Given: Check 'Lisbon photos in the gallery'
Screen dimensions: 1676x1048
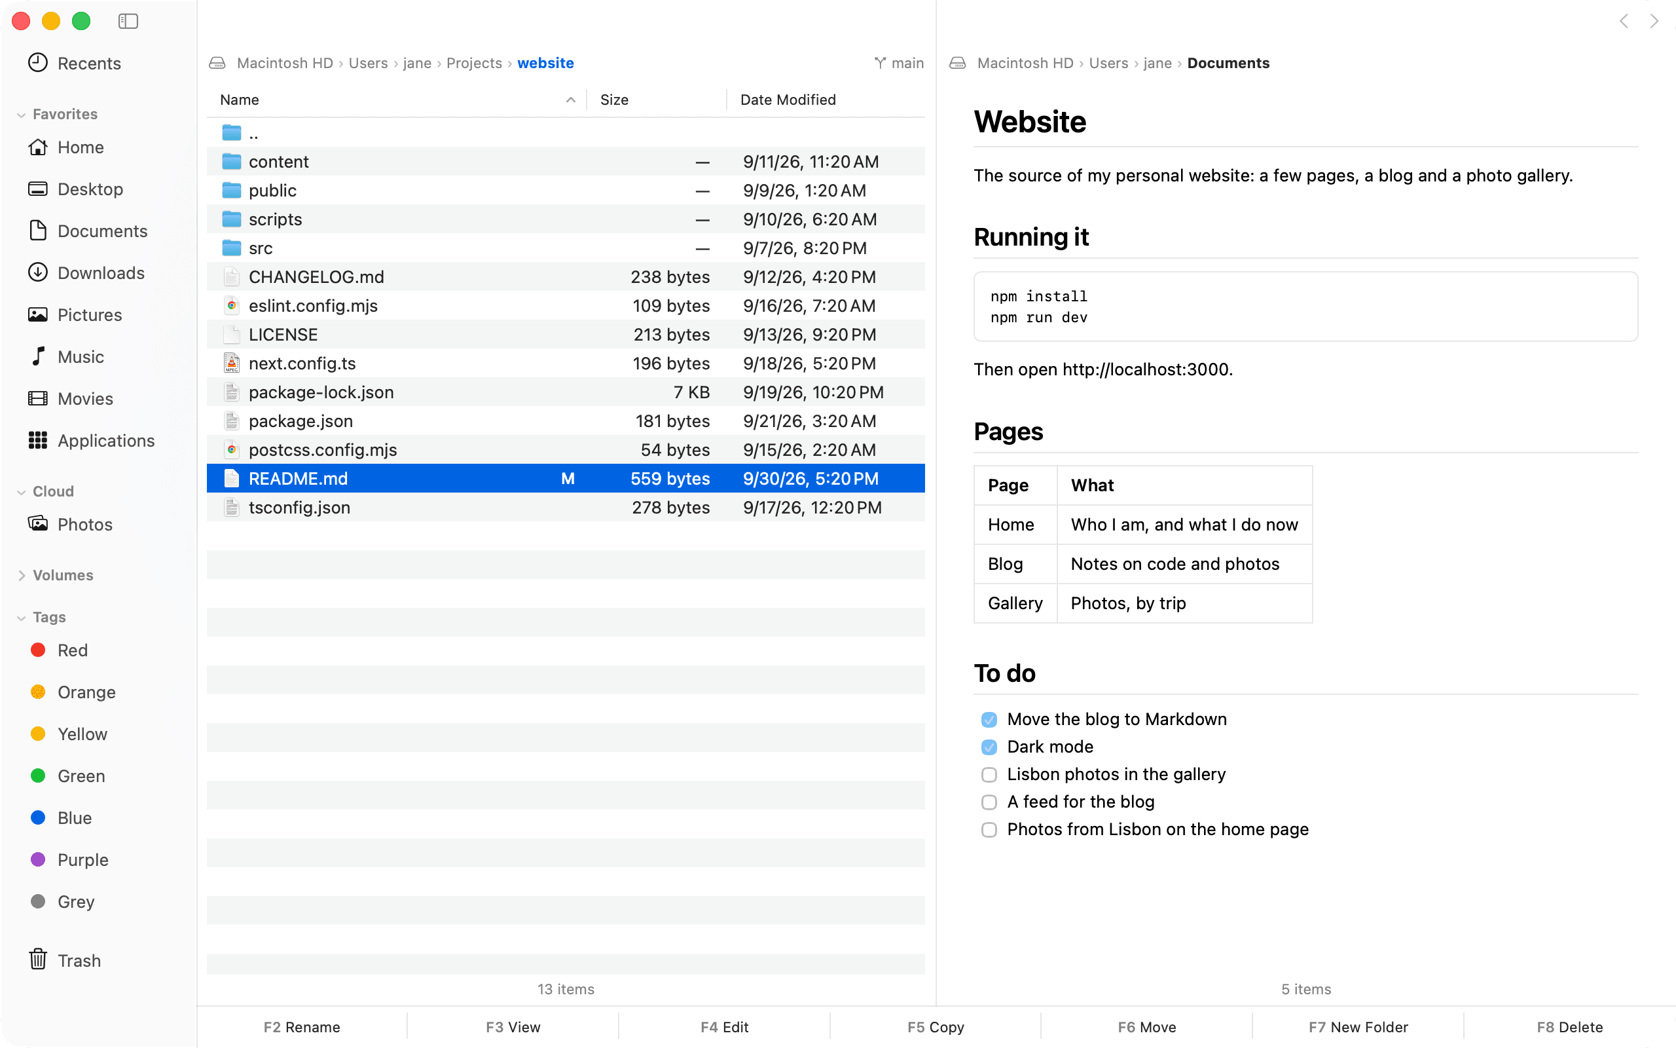Looking at the screenshot, I should point(989,774).
